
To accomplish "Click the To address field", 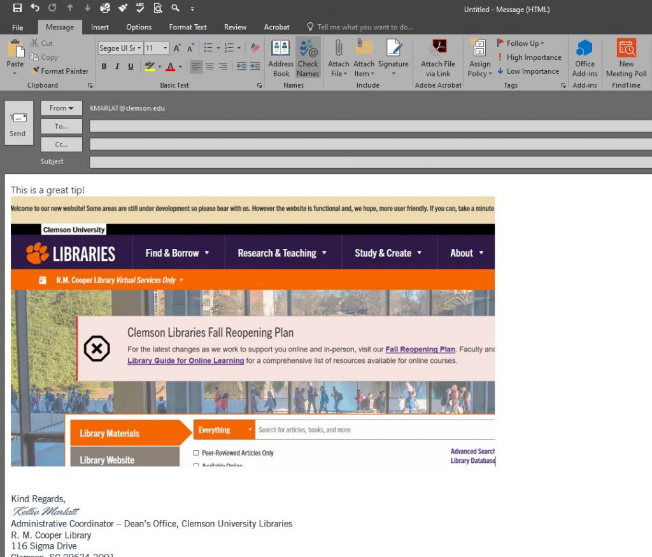I will click(371, 127).
